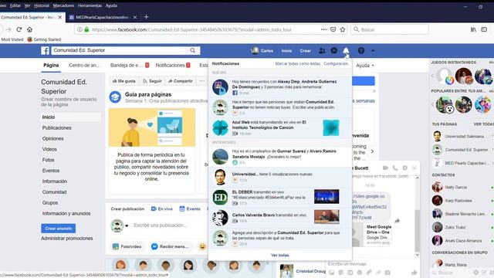Save page to Pocket icon
The image size is (494, 278).
[x=333, y=29]
